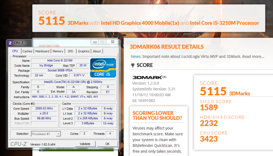Image resolution: width=273 pixels, height=156 pixels.
Task: Open the News link about LucidLogix Virtu
Action: click(x=198, y=56)
